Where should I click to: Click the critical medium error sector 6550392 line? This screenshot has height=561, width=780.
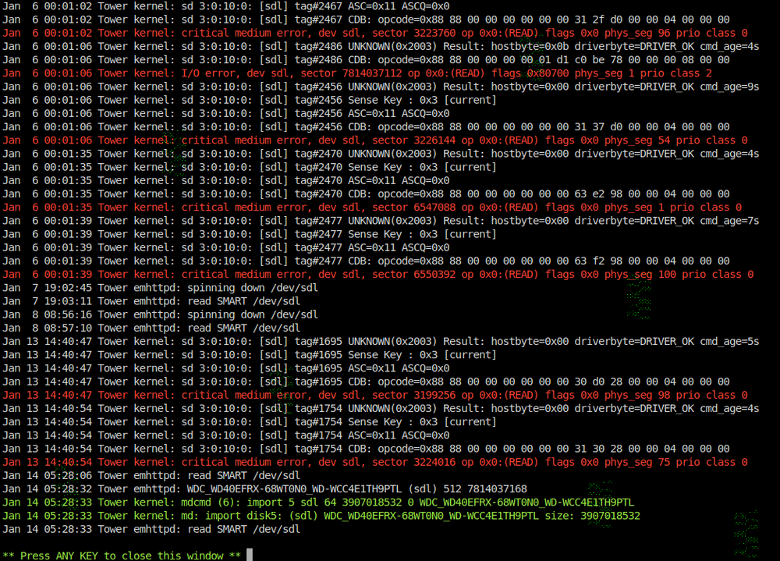pos(378,275)
